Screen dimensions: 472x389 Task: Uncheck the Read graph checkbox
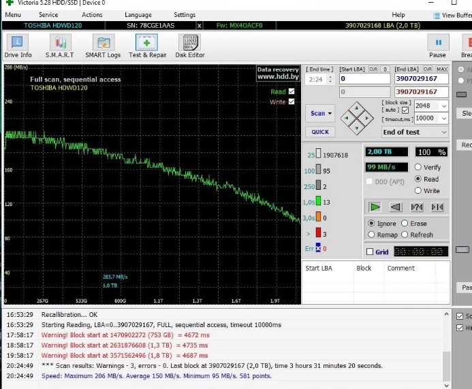[292, 91]
